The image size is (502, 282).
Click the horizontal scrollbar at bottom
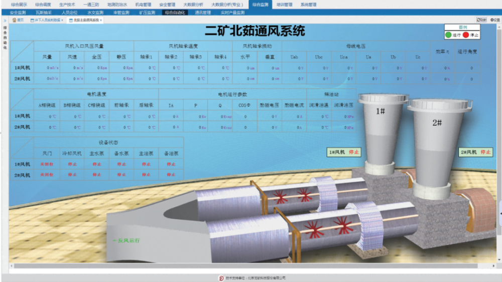tap(251, 266)
